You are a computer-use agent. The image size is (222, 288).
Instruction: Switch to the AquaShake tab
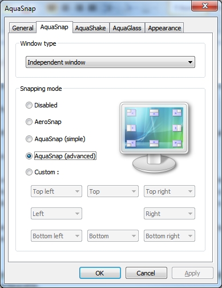[91, 28]
